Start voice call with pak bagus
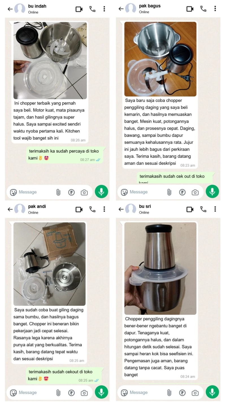The height and width of the screenshot is (402, 226). click(203, 9)
